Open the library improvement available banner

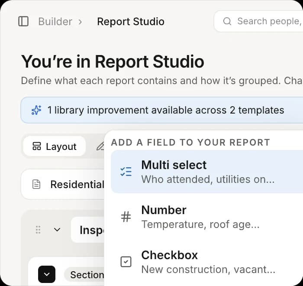click(162, 110)
